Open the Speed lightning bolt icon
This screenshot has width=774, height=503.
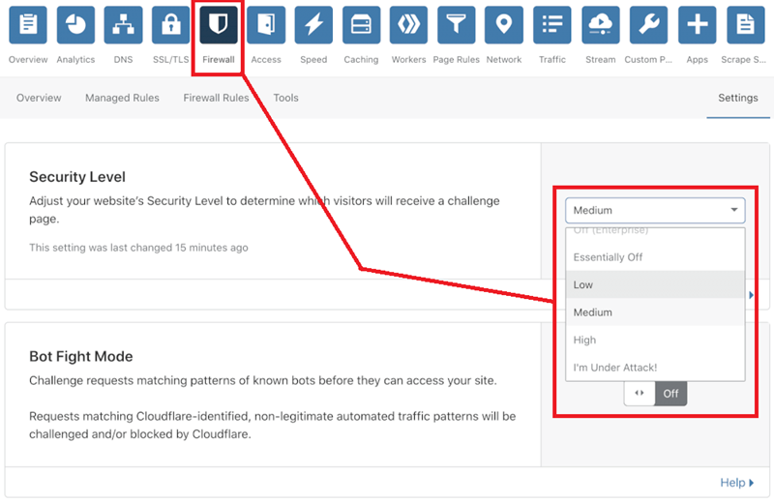click(313, 25)
